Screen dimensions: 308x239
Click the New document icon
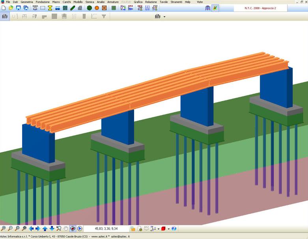coord(4,8)
